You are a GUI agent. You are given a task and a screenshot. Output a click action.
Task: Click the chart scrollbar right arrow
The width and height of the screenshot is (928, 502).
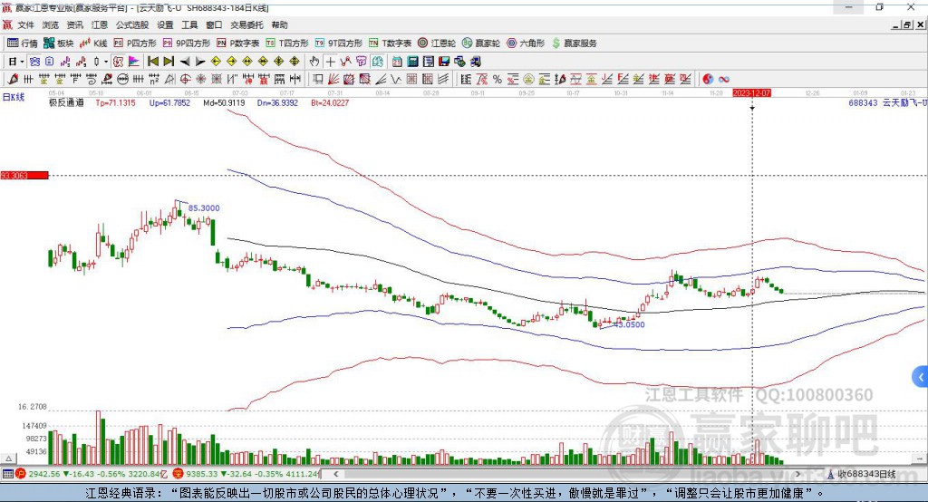(797, 474)
